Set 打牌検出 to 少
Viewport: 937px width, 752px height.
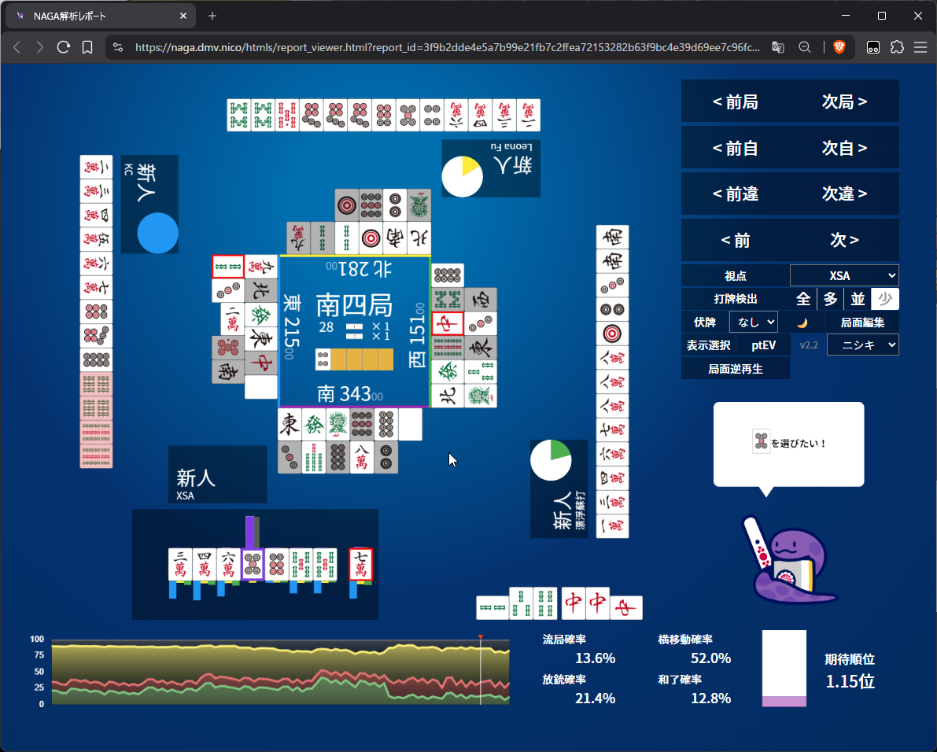[x=885, y=299]
